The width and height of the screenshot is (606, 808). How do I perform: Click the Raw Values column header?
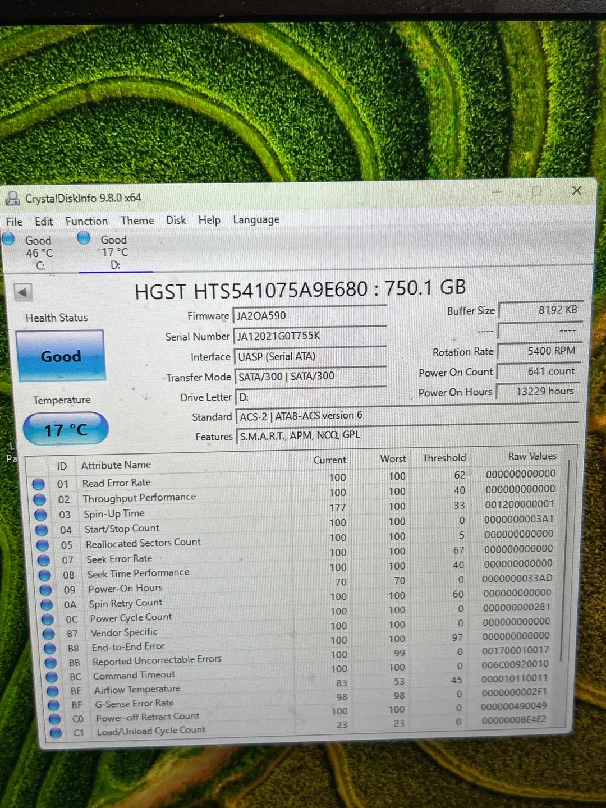532,456
